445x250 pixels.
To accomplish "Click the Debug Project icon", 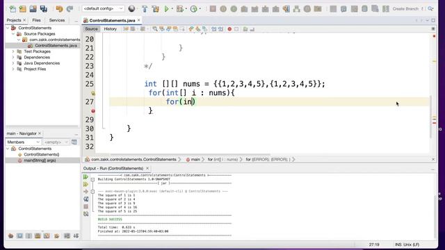I will pyautogui.click(x=179, y=9).
